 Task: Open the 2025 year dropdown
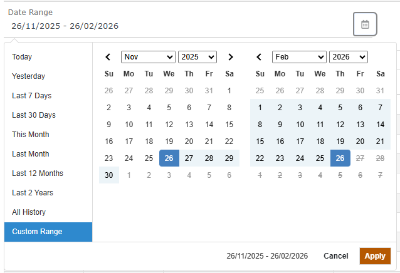point(197,57)
